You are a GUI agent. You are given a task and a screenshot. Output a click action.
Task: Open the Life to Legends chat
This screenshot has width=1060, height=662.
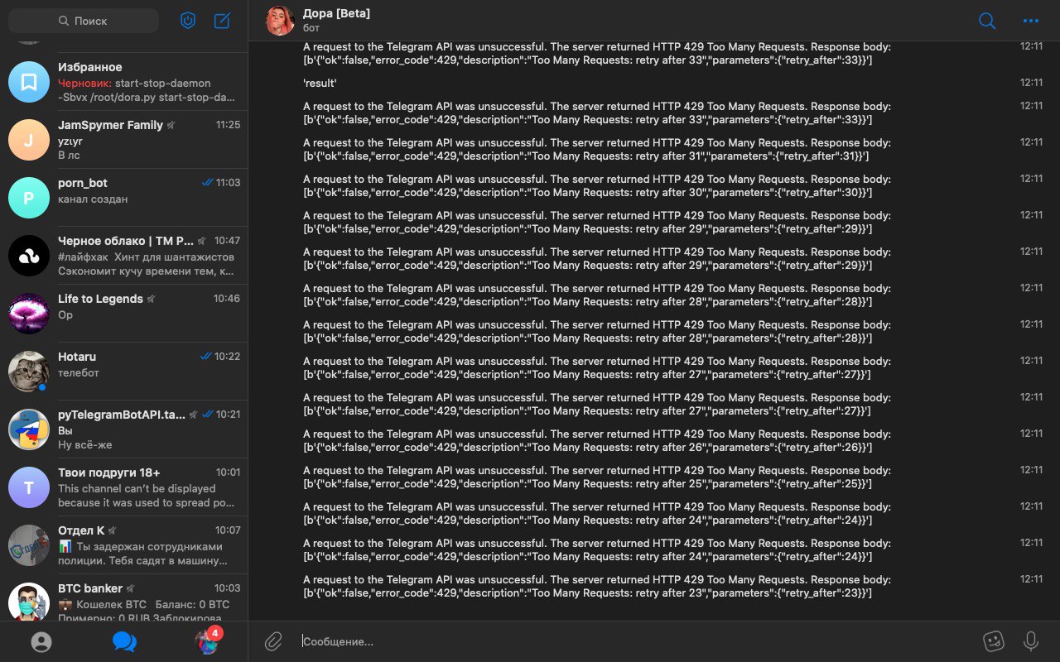pos(124,314)
